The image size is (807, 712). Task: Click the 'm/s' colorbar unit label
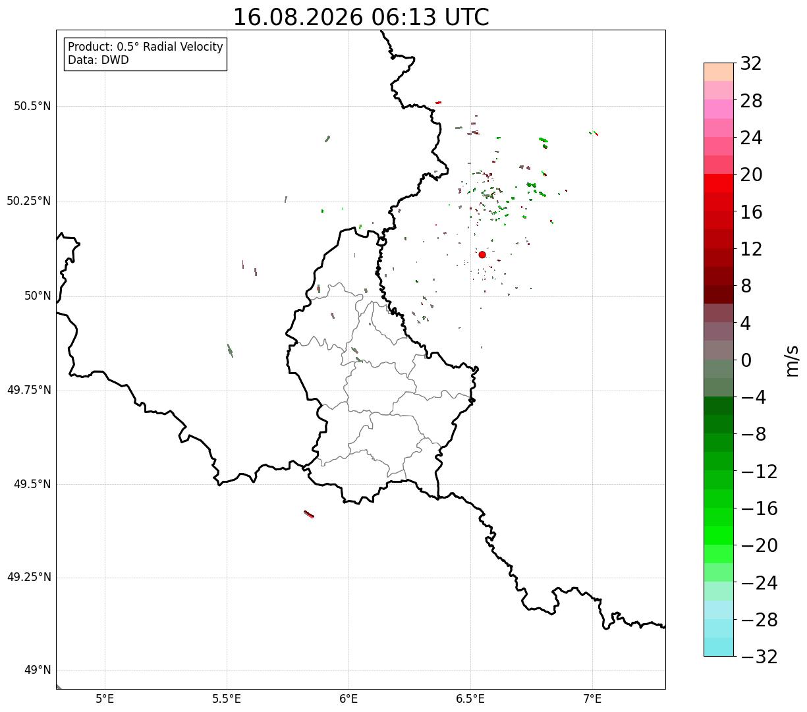pos(791,360)
